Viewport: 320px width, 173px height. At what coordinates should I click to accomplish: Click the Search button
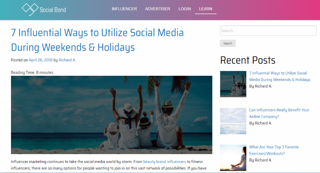[x=228, y=43]
